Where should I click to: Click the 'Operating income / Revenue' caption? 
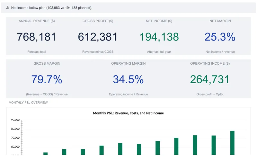128,94
